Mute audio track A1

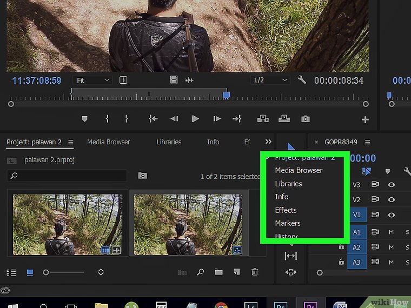tap(391, 232)
